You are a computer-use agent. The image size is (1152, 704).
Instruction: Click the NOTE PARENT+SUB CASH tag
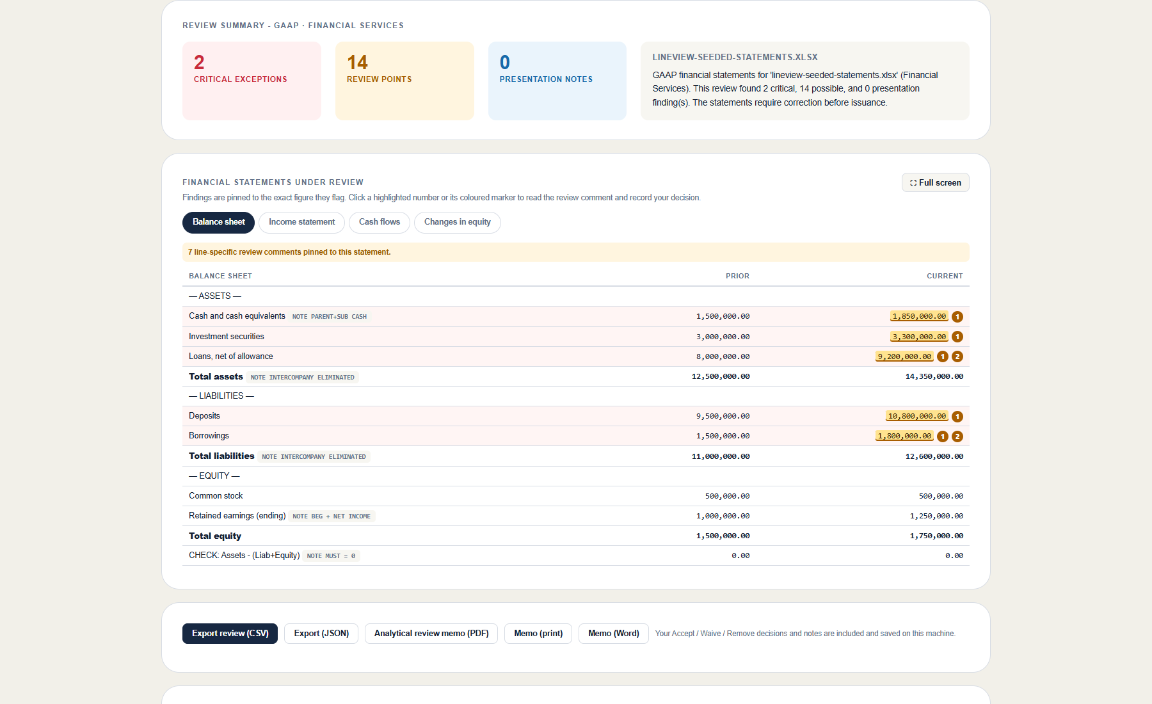[330, 317]
